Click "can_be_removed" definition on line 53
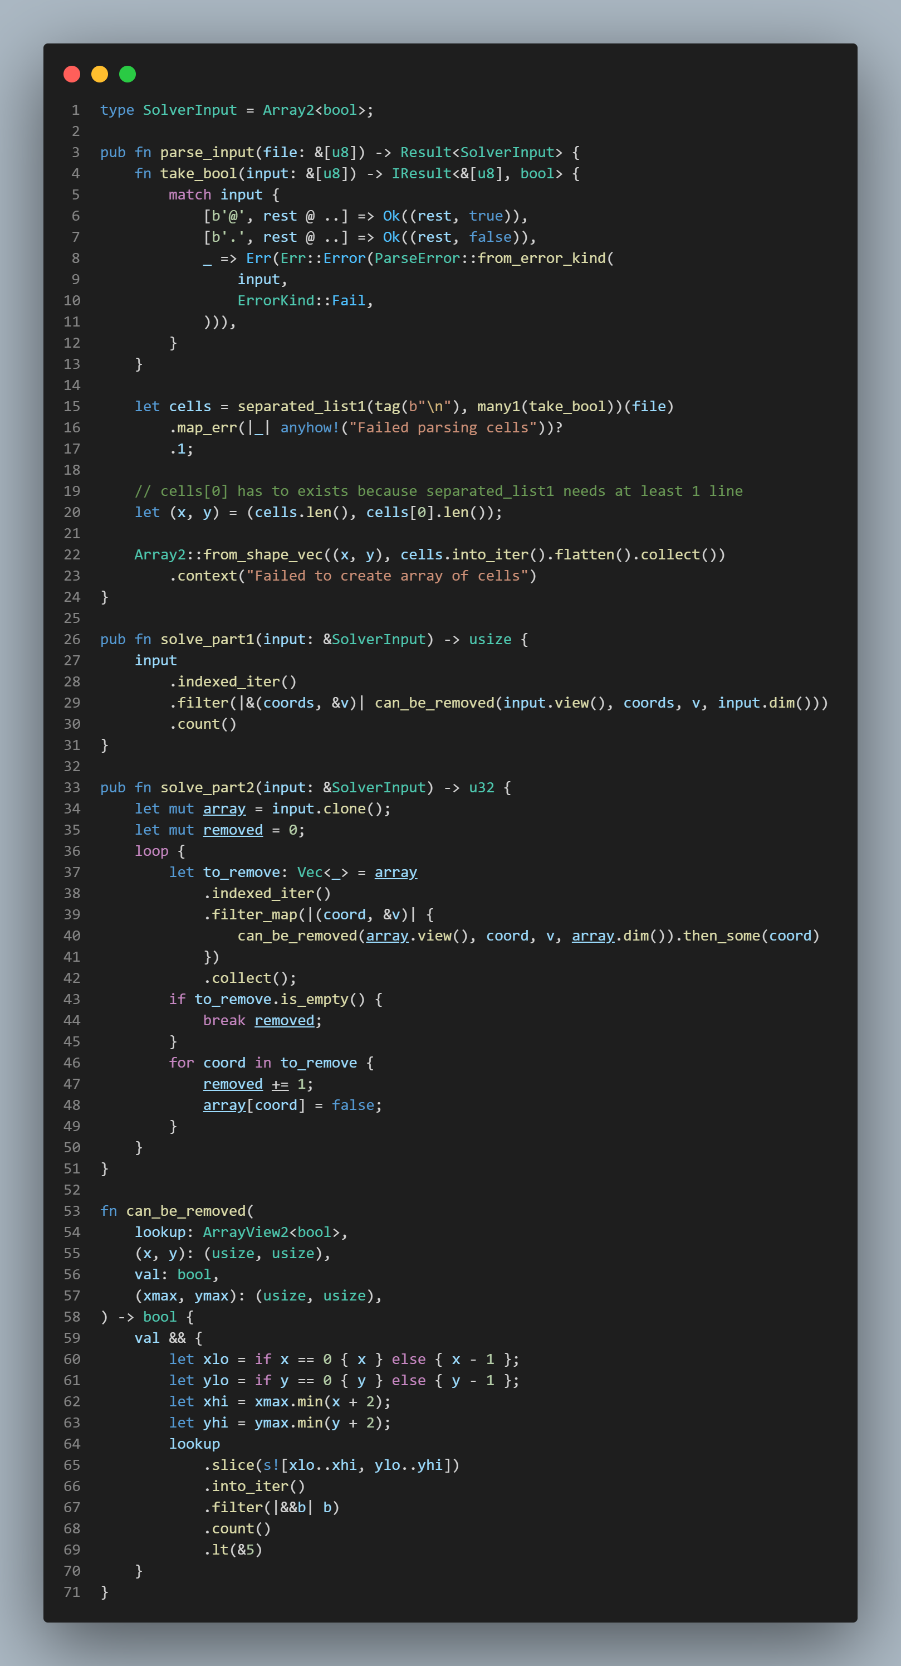Image resolution: width=901 pixels, height=1666 pixels. (x=186, y=1211)
